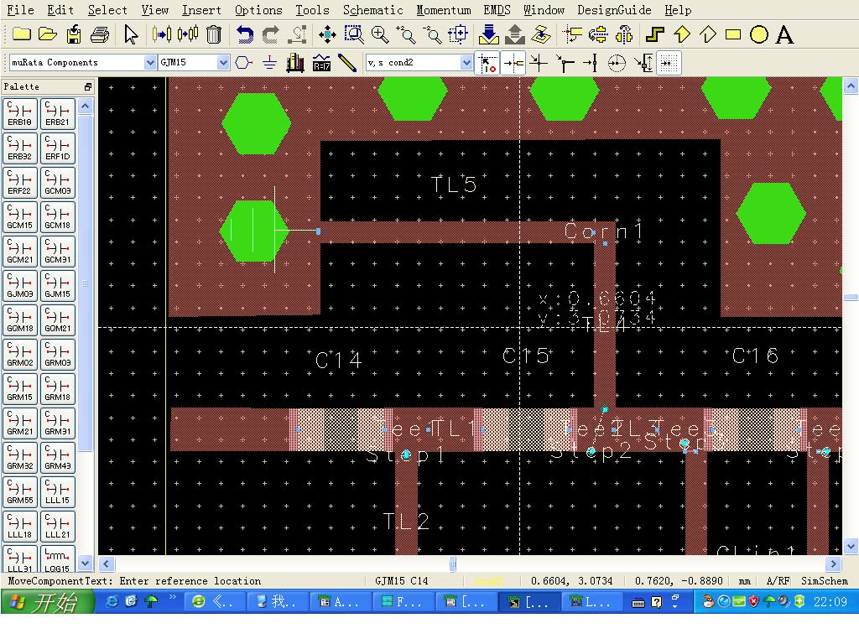The image size is (859, 644).
Task: Select the arrow pointer tool
Action: click(x=130, y=34)
